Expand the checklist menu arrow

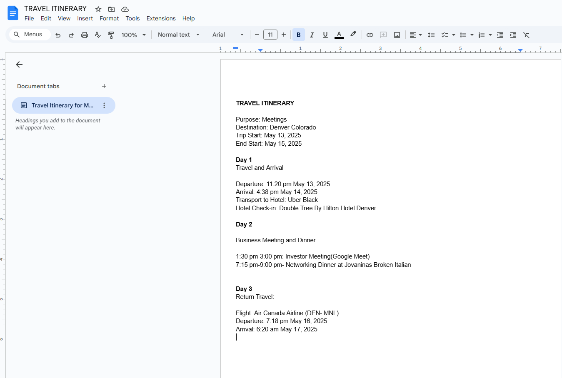pos(454,35)
